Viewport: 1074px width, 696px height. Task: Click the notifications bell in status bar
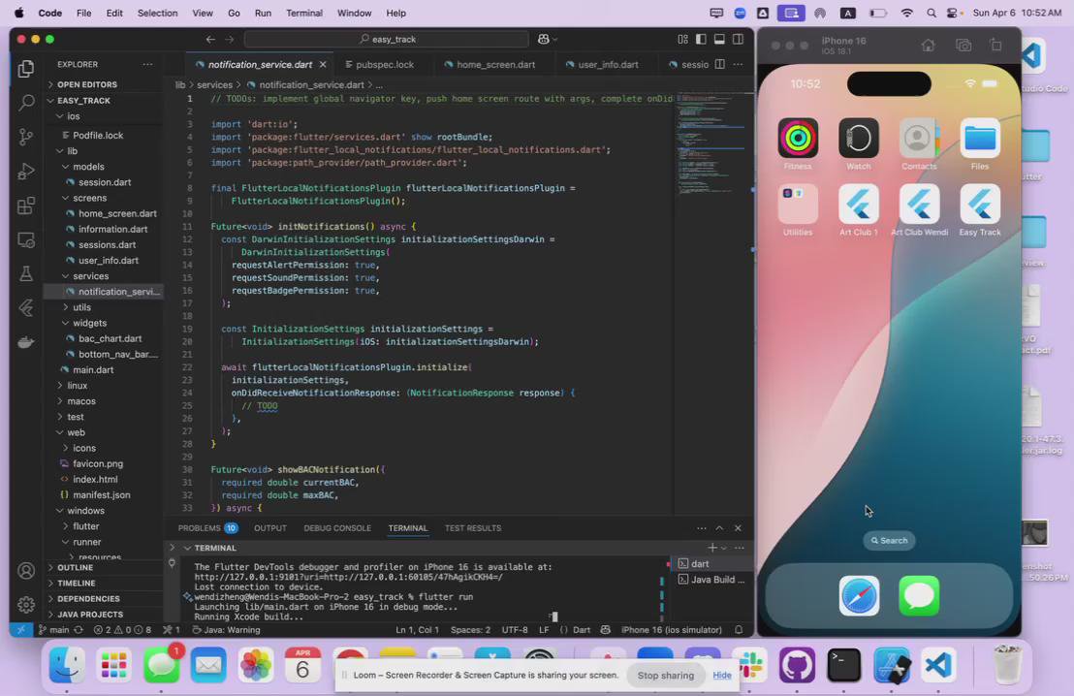(739, 629)
